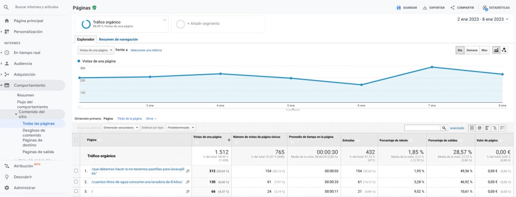Click the Comportamiento panel icon
This screenshot has width=516, height=197.
coord(7,85)
